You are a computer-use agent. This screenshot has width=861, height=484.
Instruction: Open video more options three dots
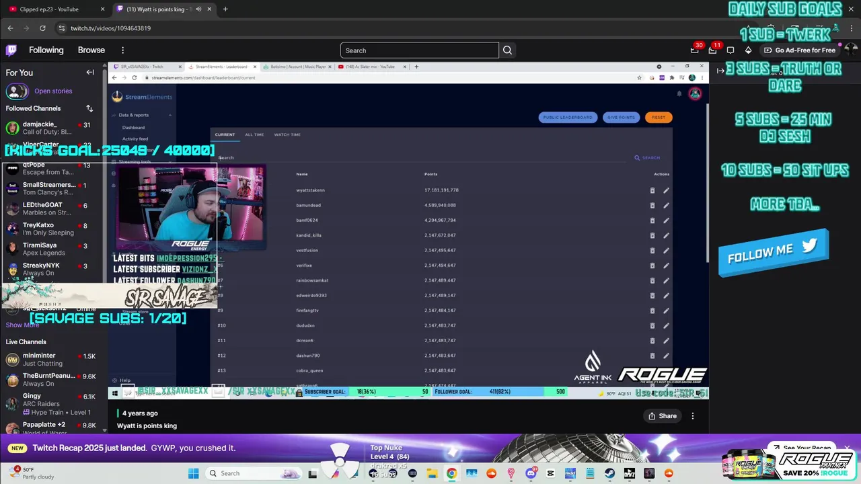[x=693, y=416]
